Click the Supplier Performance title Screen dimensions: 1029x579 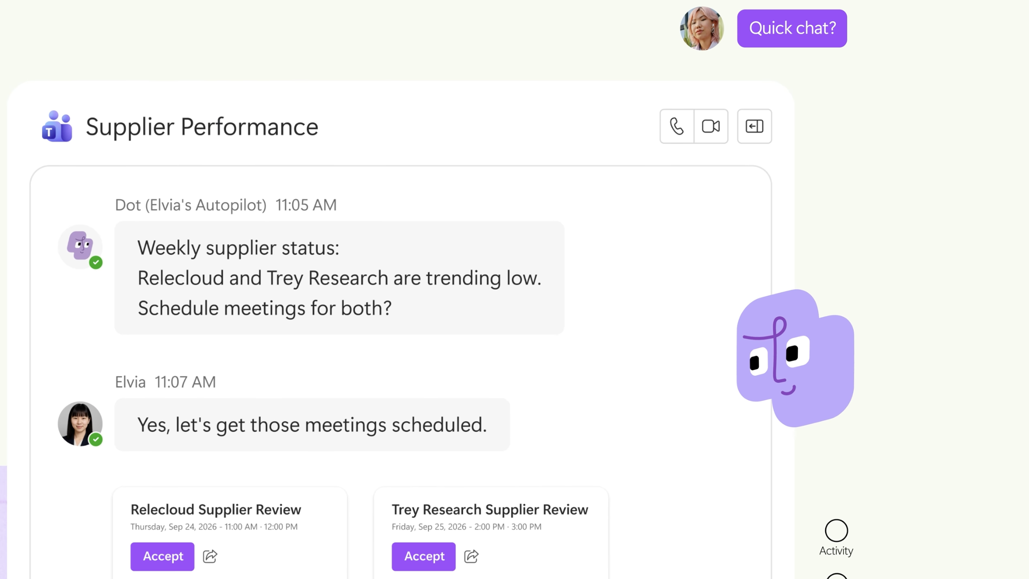(202, 127)
